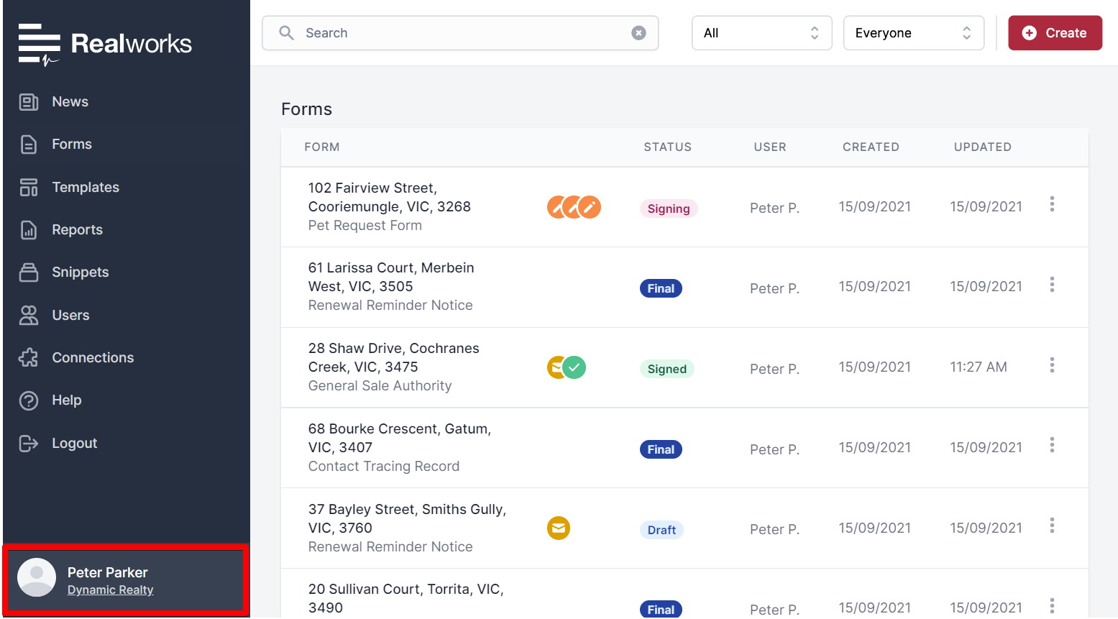Click the CREATED column header

pyautogui.click(x=871, y=147)
